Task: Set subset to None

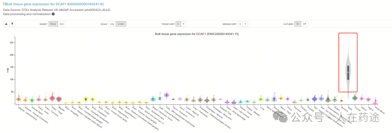Action: 53,24
